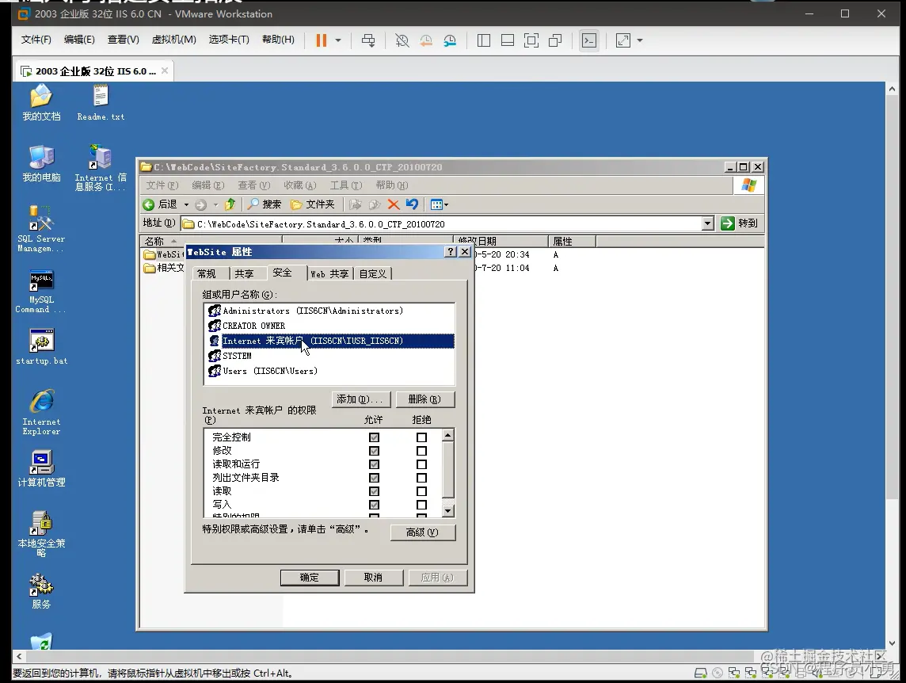Screen dimensions: 906x683
Task: Open Internet 信息服务 desktop shortcut
Action: [x=101, y=168]
